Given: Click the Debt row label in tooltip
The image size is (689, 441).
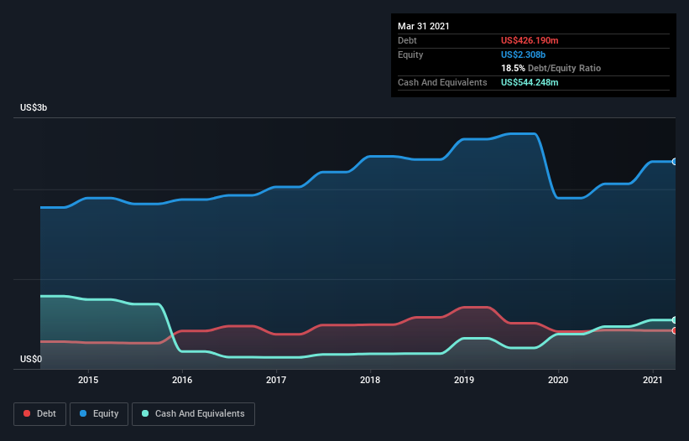Looking at the screenshot, I should click(x=407, y=40).
